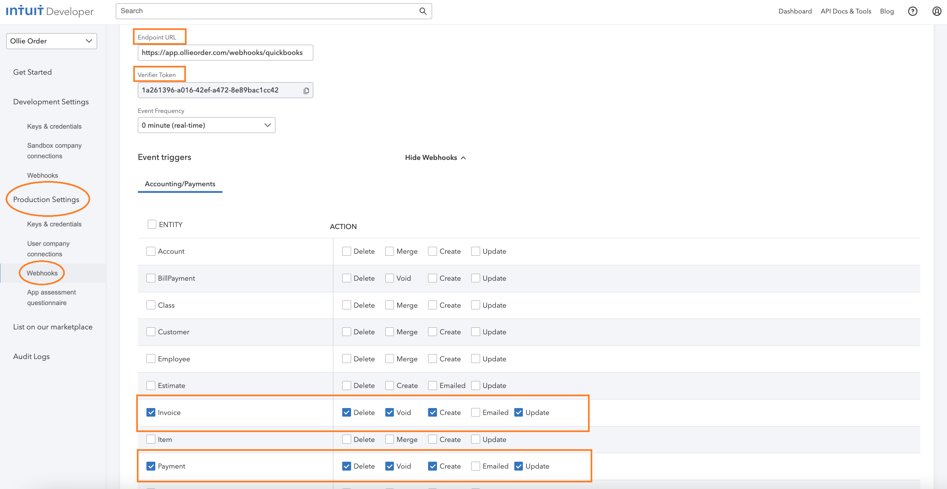Open Sandbox company connections
Image resolution: width=947 pixels, height=489 pixels.
[54, 151]
